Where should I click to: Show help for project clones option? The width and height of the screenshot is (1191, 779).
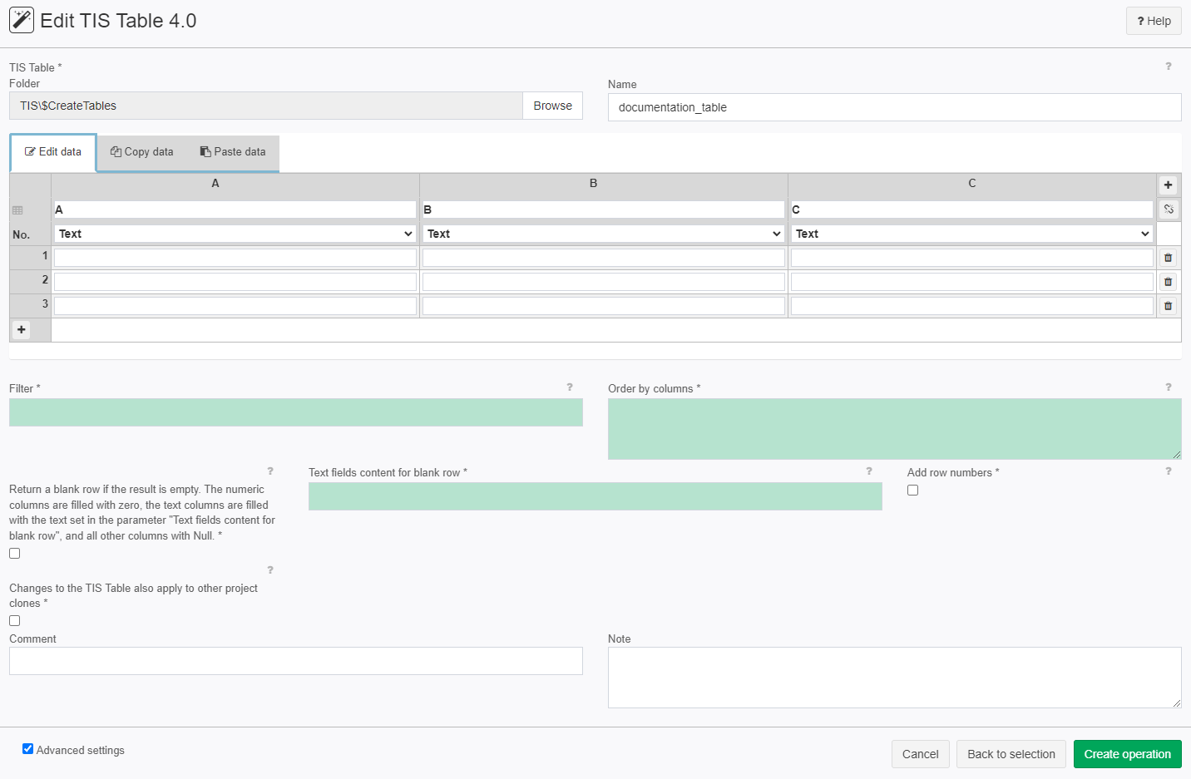270,570
